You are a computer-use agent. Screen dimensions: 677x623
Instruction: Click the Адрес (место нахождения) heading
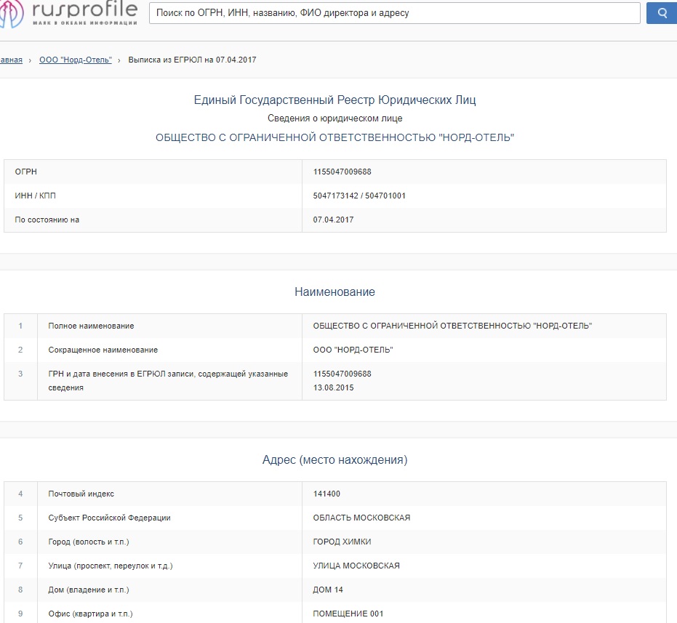click(335, 460)
